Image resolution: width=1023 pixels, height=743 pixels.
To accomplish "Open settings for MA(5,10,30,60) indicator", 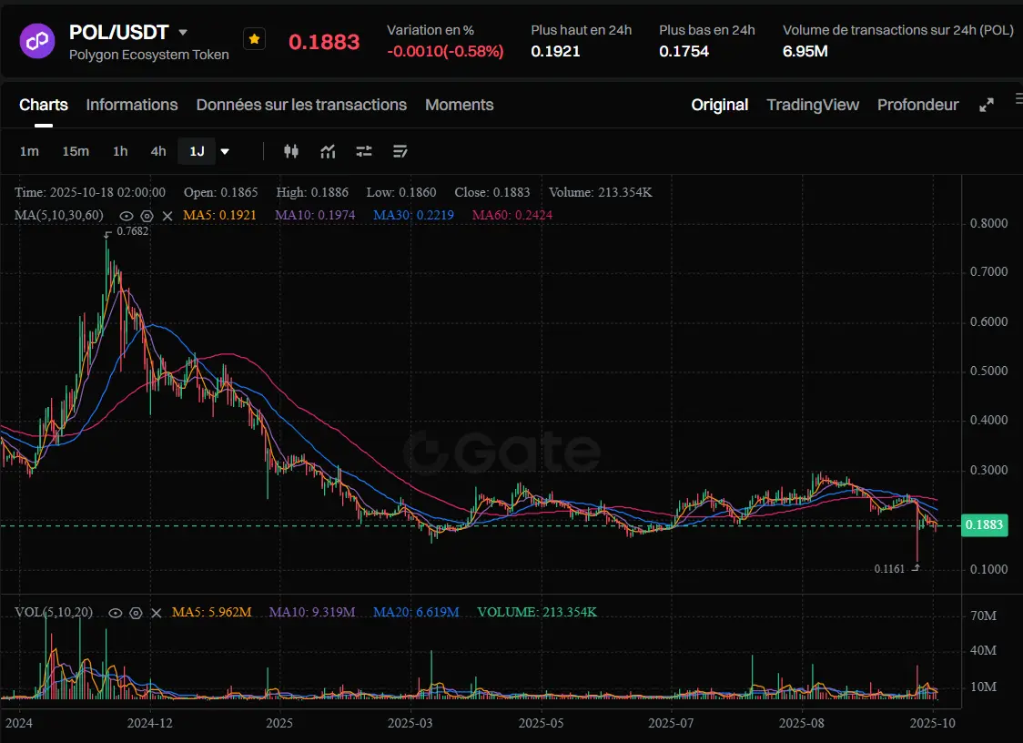I will click(x=147, y=216).
